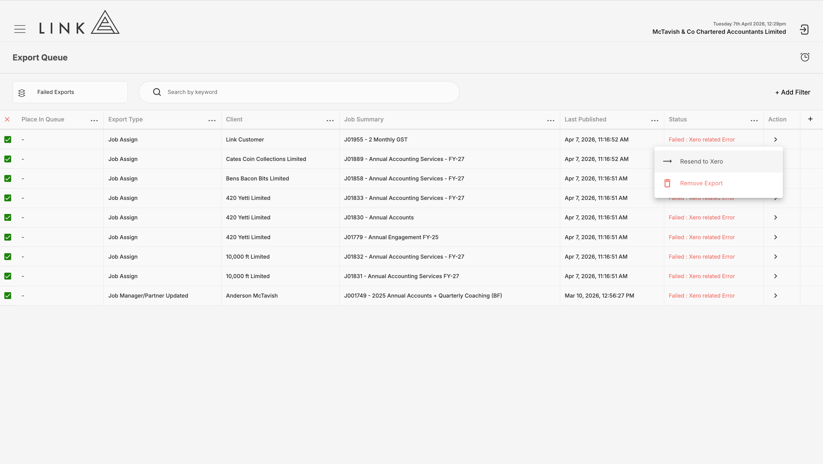
Task: Click the Action column header
Action: pyautogui.click(x=777, y=119)
